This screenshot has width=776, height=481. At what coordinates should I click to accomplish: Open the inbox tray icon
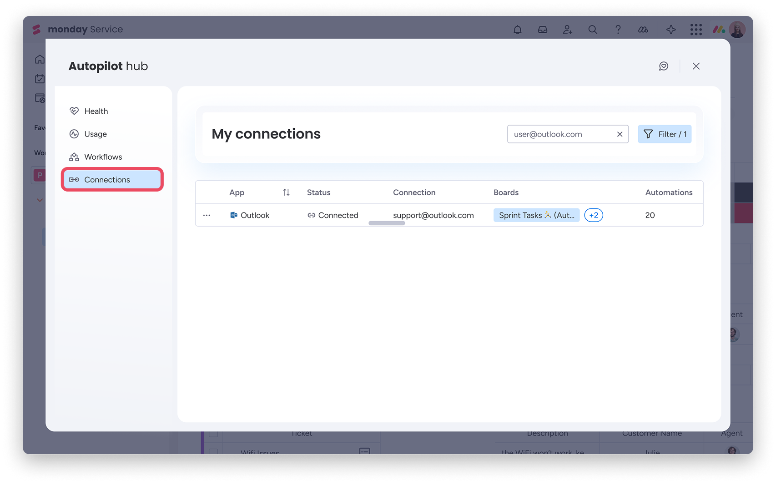point(543,30)
